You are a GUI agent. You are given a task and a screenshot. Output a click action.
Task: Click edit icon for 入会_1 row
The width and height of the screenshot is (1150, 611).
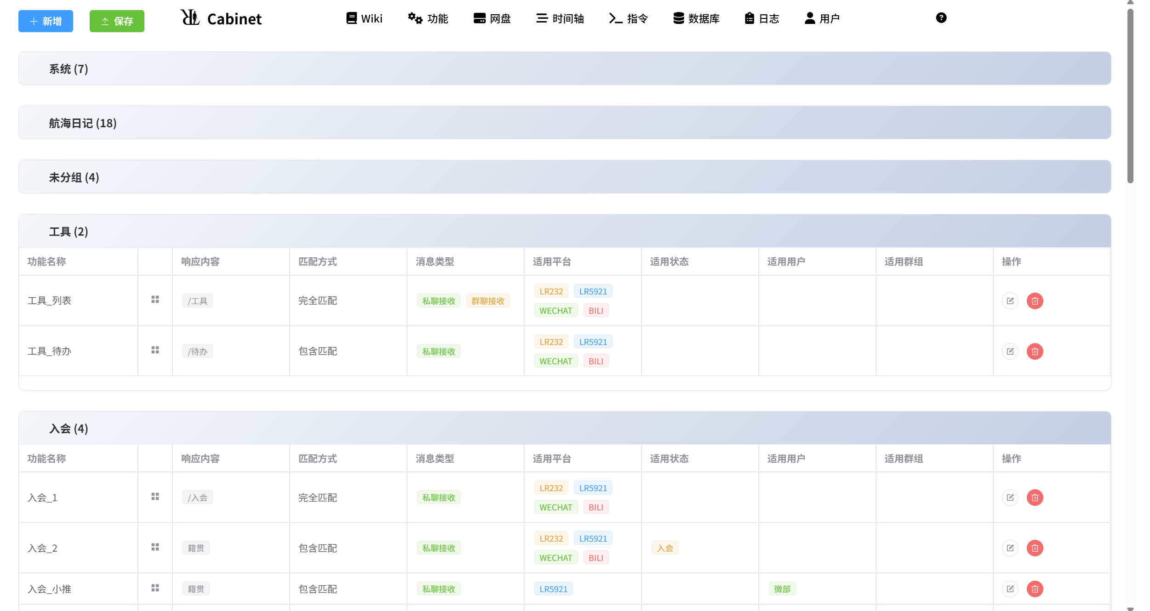(x=1010, y=498)
